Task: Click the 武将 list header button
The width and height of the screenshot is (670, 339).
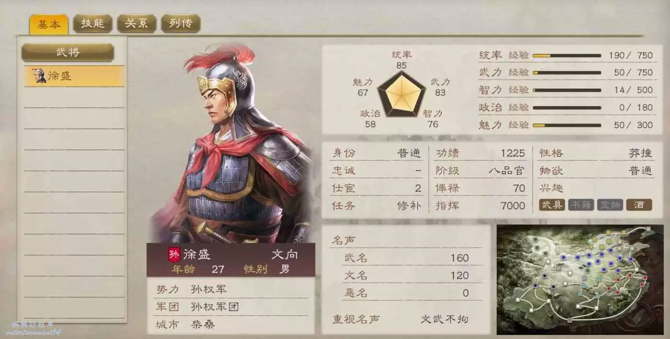Action: tap(67, 53)
